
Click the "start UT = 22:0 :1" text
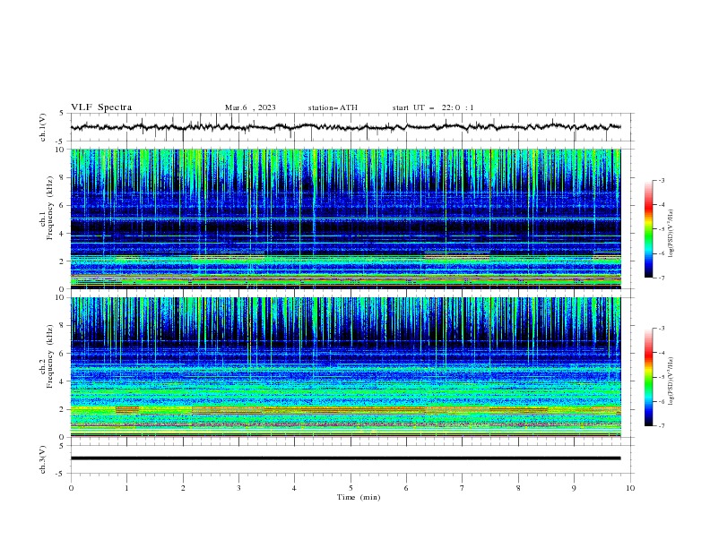coord(433,107)
